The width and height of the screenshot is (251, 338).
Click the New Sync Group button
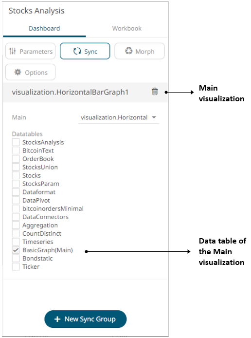(86, 319)
